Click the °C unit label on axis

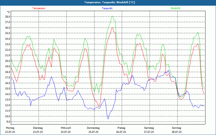[9, 12]
